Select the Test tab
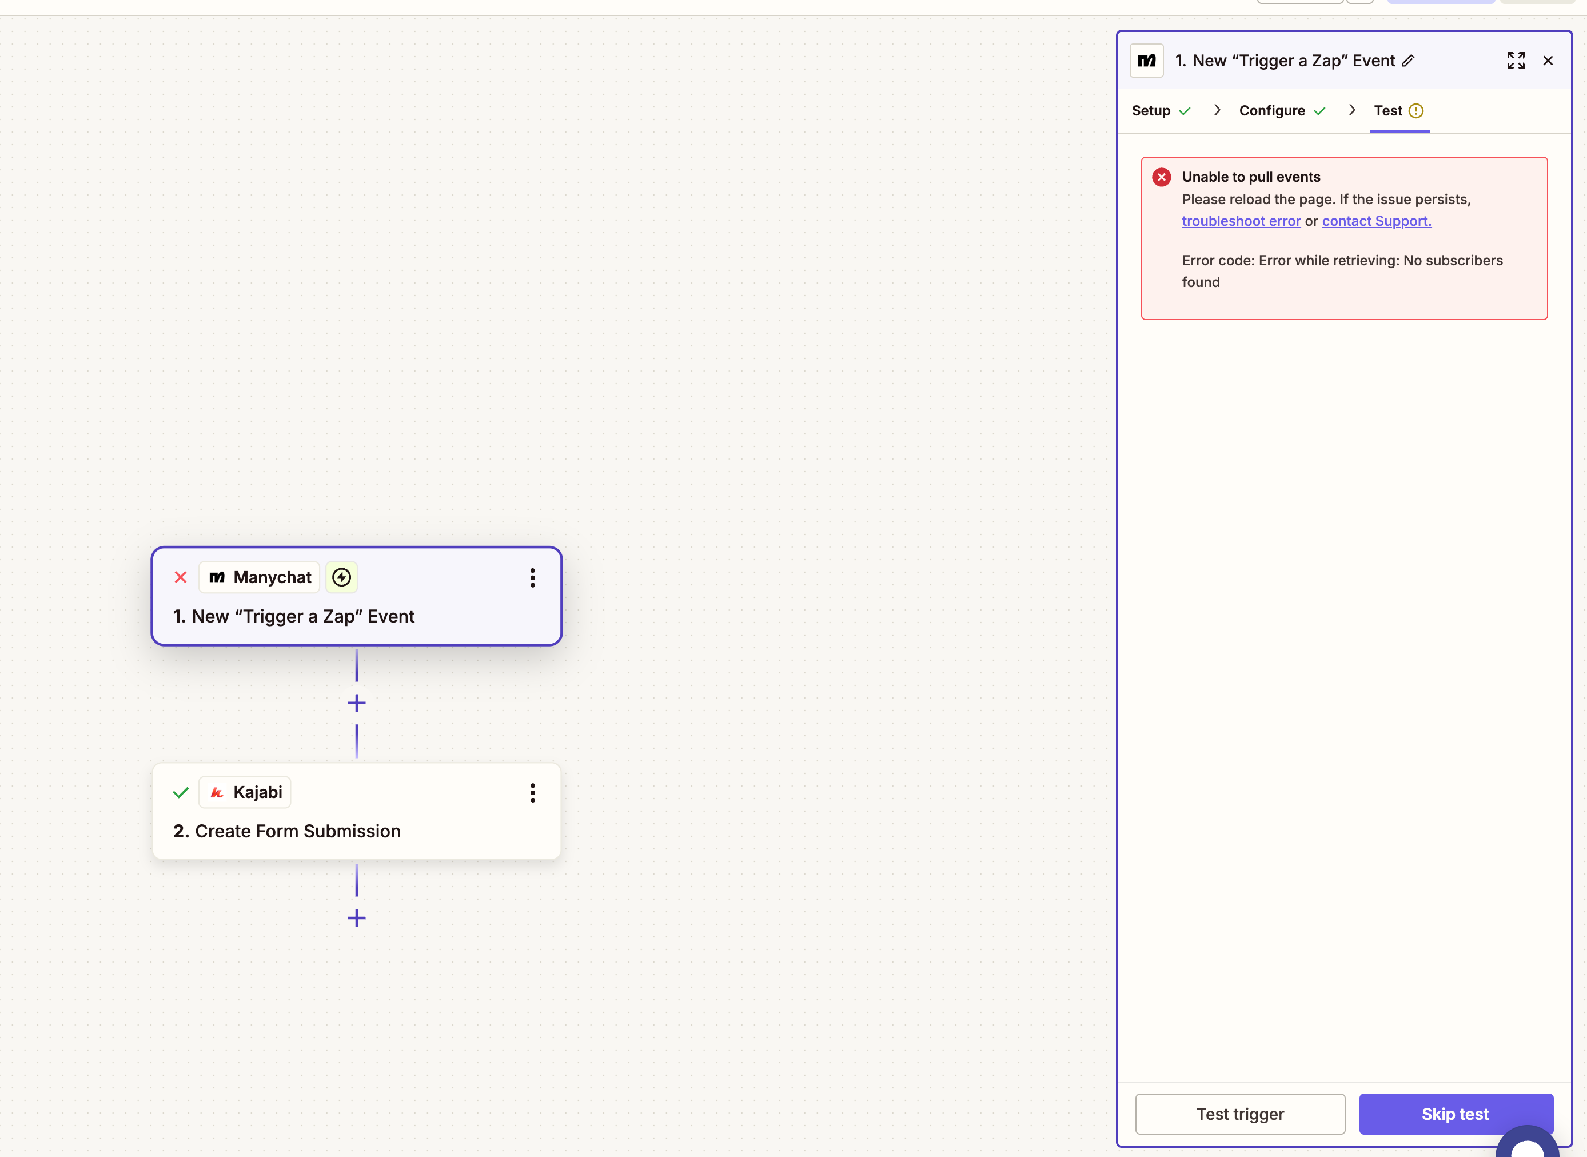The width and height of the screenshot is (1587, 1157). pyautogui.click(x=1398, y=111)
